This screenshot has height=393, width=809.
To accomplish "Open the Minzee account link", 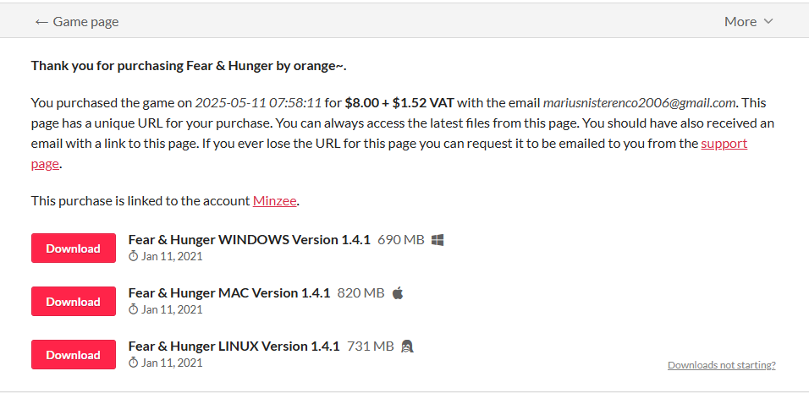I will (x=274, y=201).
